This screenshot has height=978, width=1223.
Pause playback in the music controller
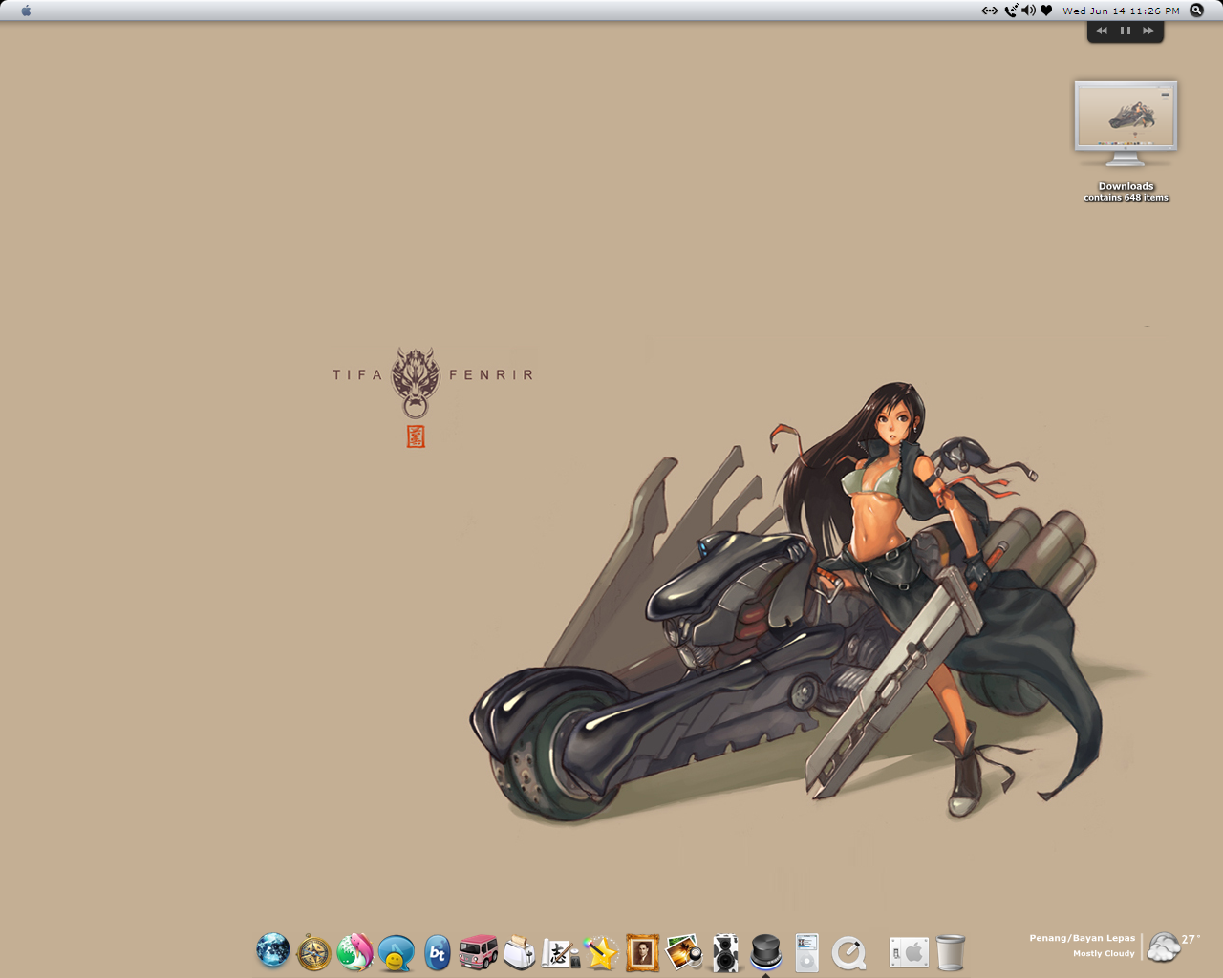1126,31
